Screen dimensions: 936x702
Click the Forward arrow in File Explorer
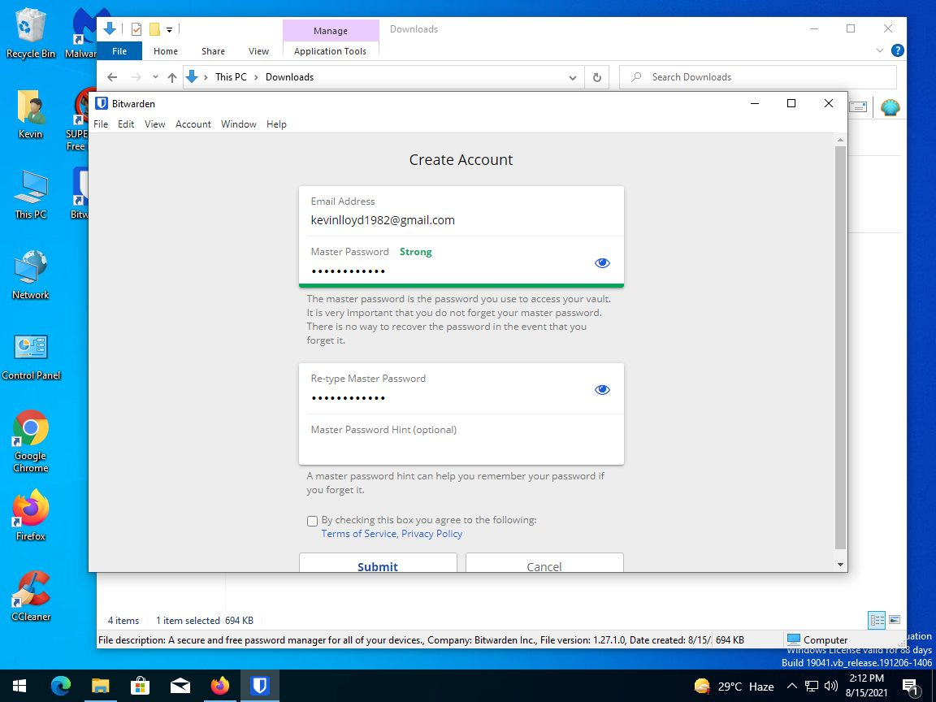pyautogui.click(x=136, y=77)
